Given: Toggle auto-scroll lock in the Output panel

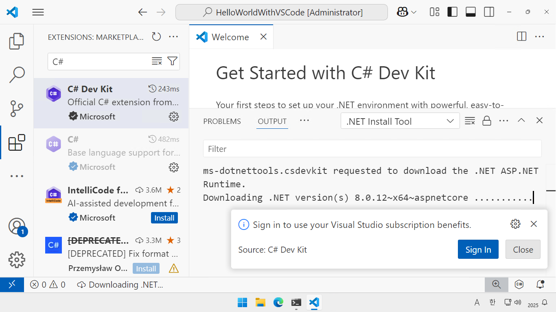Looking at the screenshot, I should [487, 121].
